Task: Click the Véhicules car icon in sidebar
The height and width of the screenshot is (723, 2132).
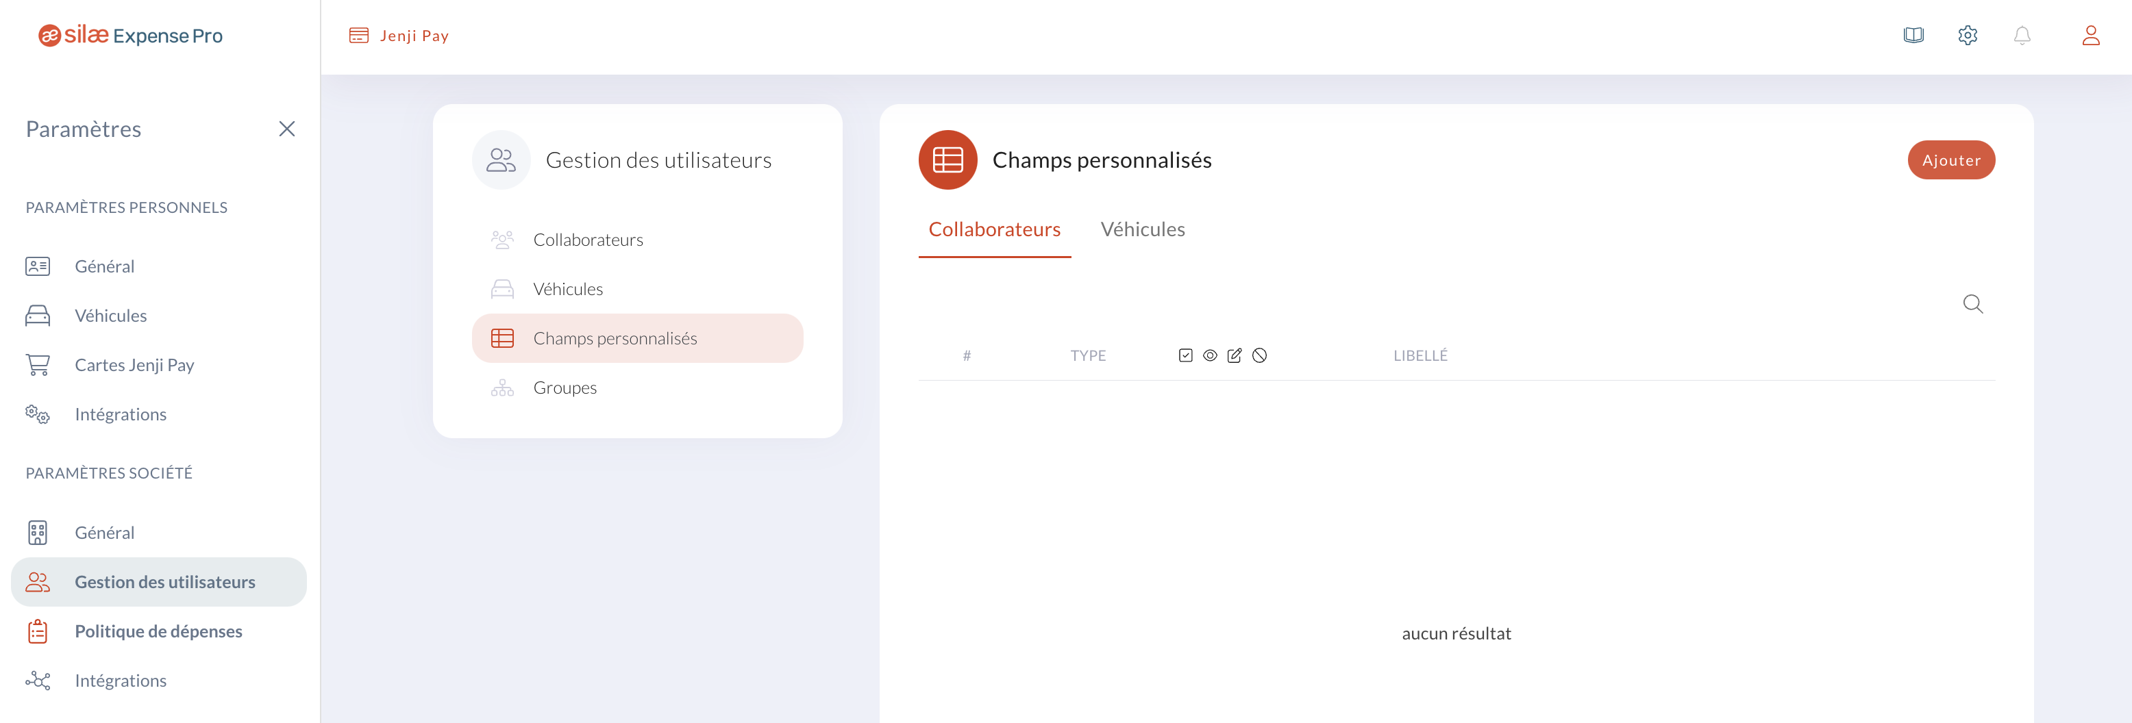Action: click(x=37, y=316)
